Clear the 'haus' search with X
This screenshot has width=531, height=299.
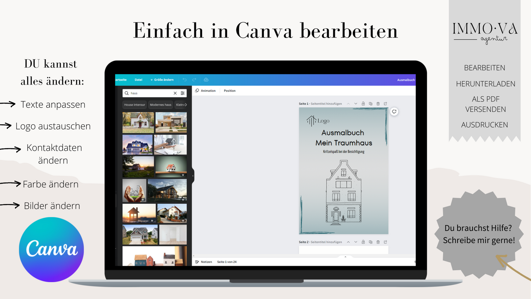175,93
